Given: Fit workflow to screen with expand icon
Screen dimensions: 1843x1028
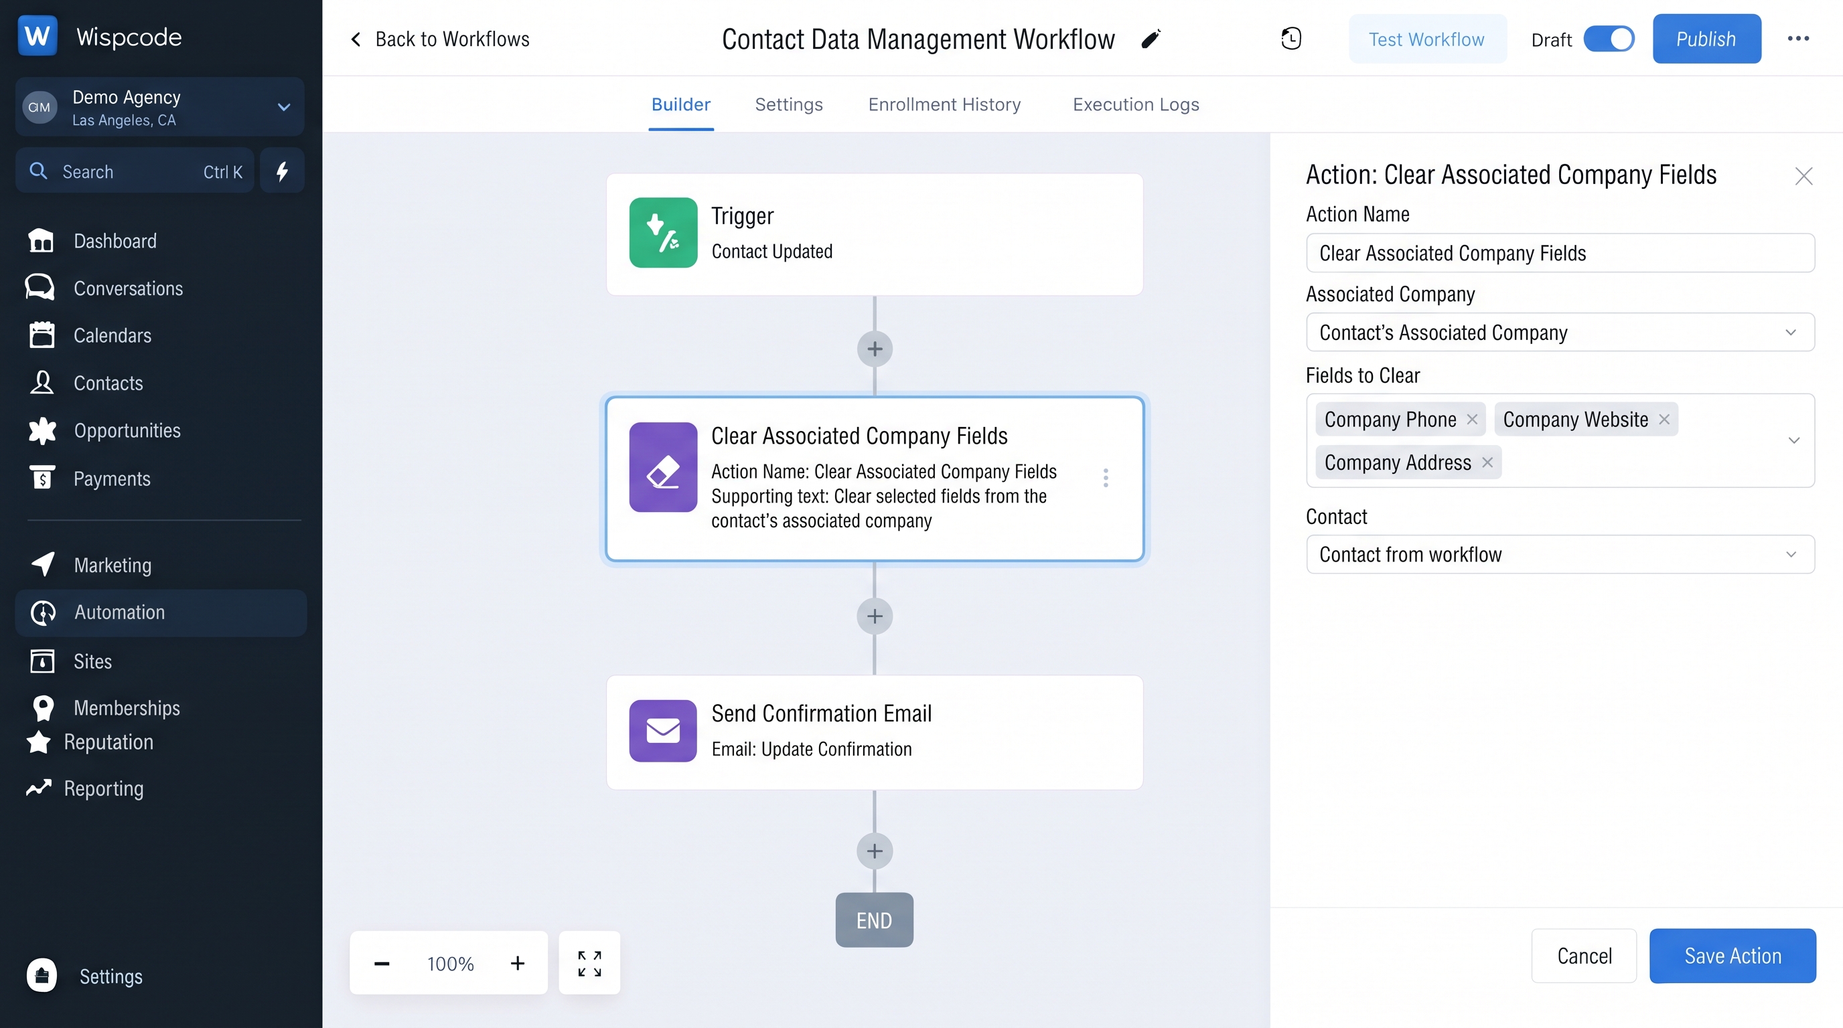Looking at the screenshot, I should tap(589, 963).
